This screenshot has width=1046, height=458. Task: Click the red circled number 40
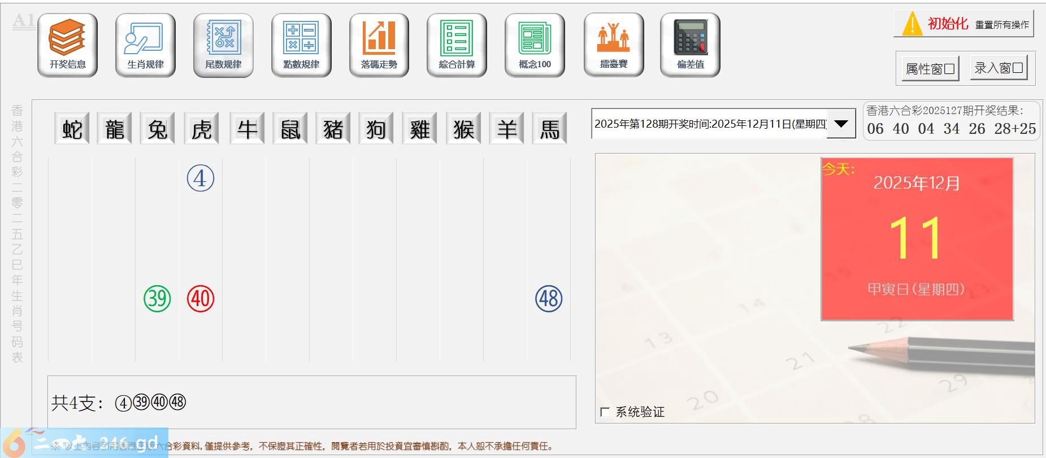pyautogui.click(x=201, y=298)
